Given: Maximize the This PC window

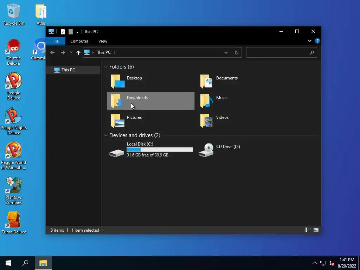Looking at the screenshot, I should click(x=297, y=31).
